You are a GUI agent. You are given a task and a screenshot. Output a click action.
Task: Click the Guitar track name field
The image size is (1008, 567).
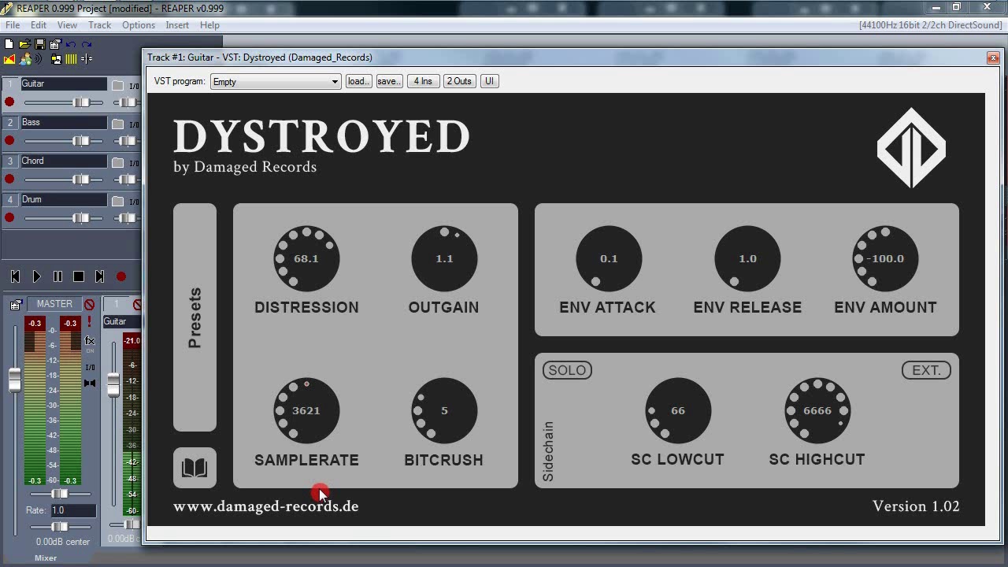64,84
